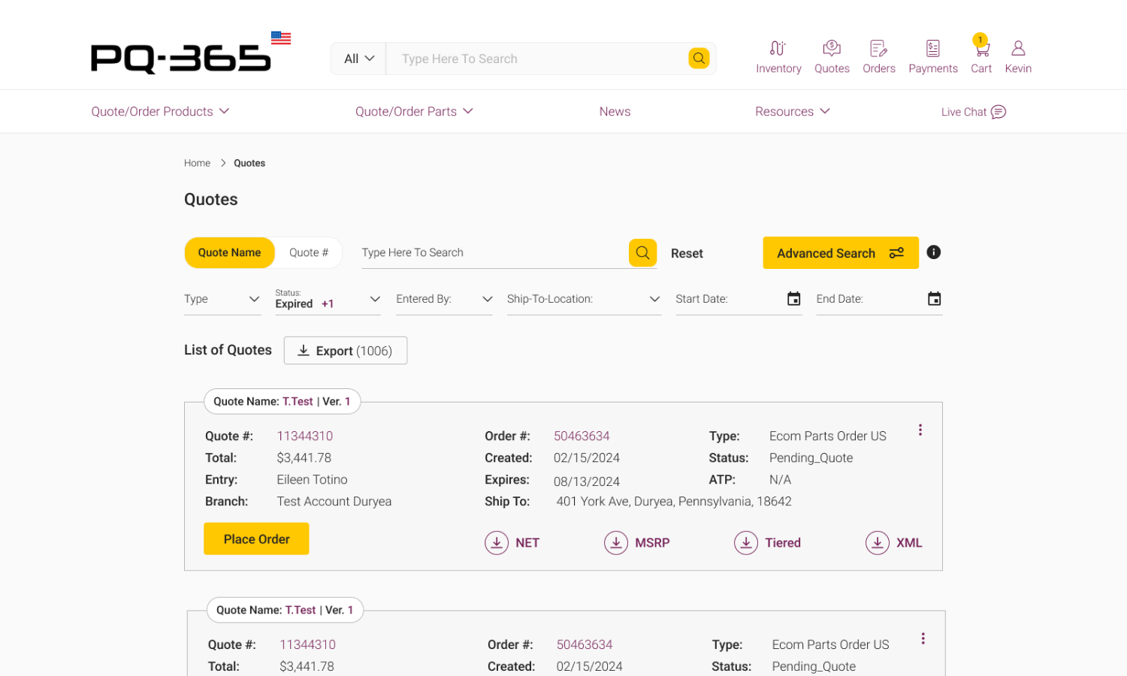Open quote number 11344310 in second card

coord(308,644)
